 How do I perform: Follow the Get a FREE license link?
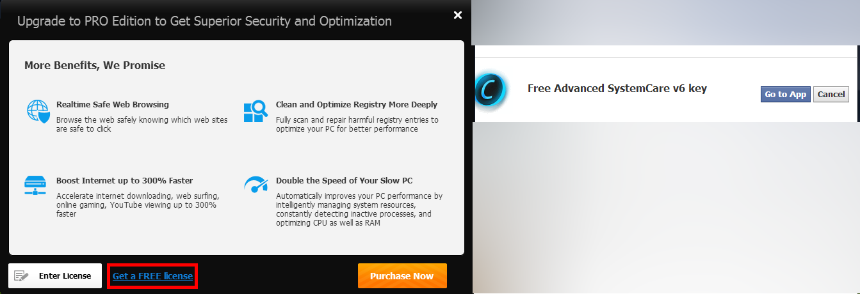(x=152, y=276)
